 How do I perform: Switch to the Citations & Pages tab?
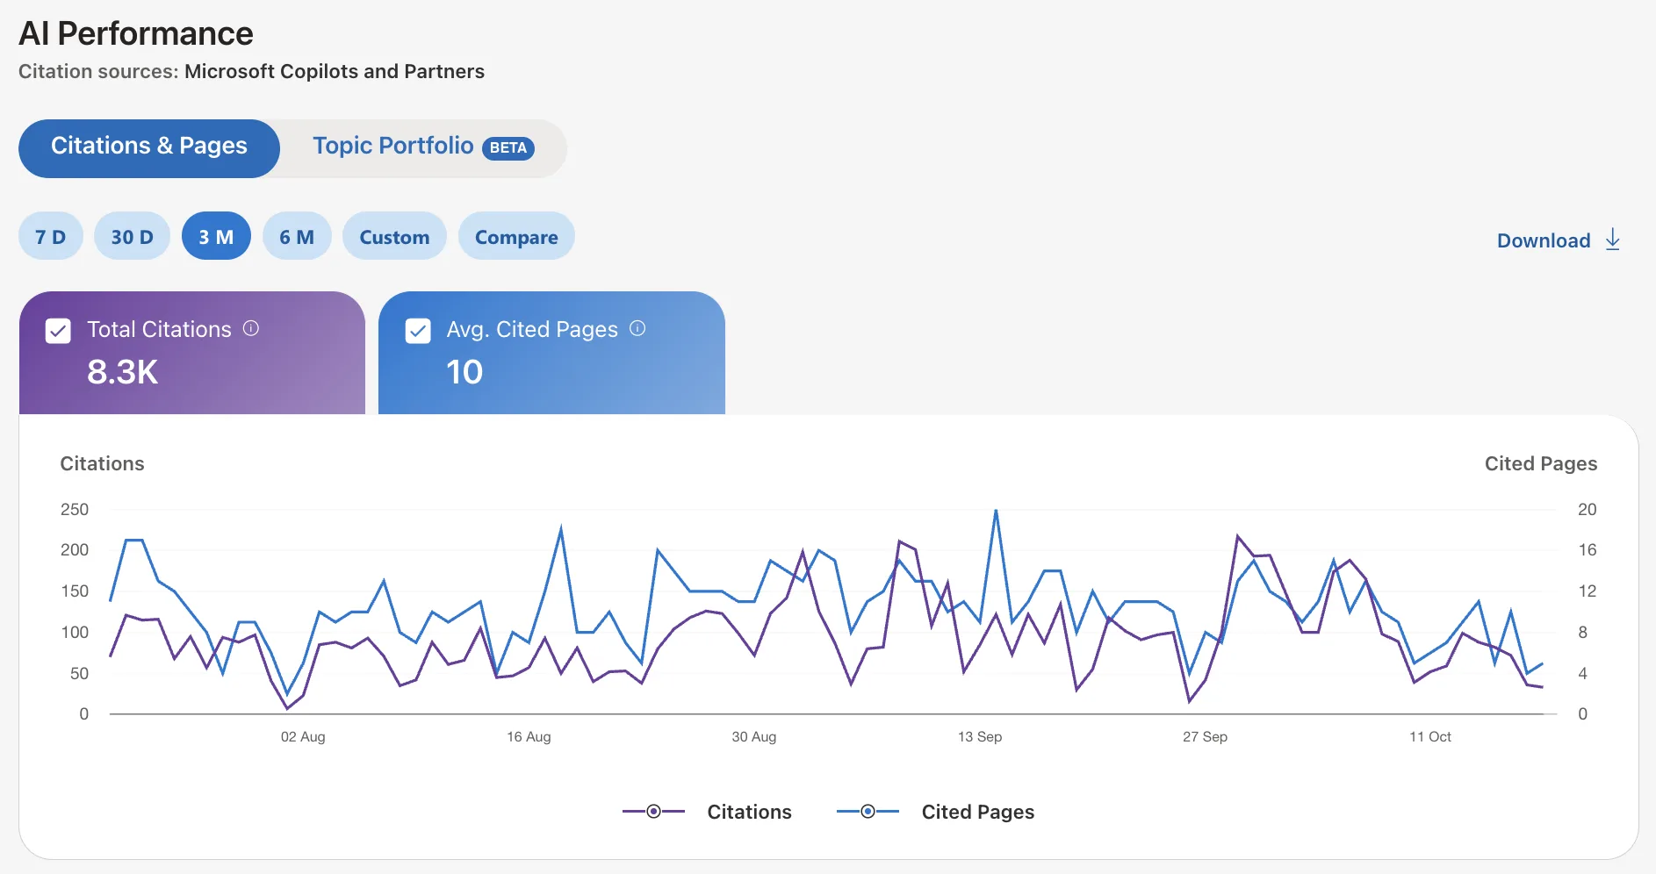click(x=149, y=148)
